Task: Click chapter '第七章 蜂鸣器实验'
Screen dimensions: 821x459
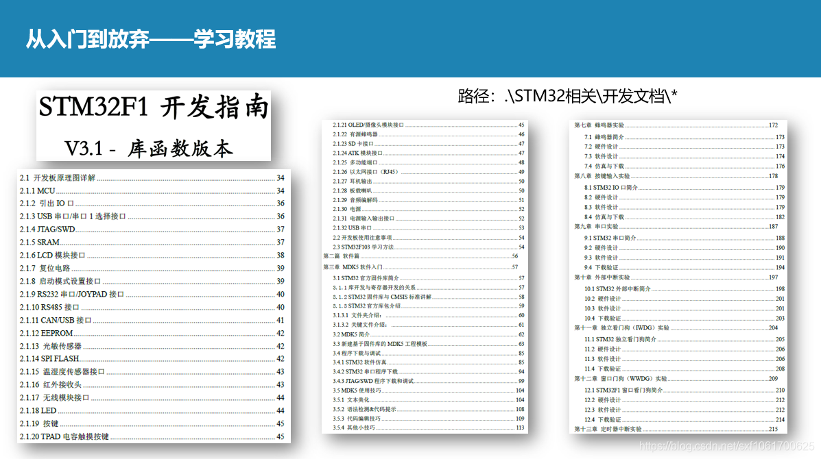Action: pyautogui.click(x=676, y=125)
